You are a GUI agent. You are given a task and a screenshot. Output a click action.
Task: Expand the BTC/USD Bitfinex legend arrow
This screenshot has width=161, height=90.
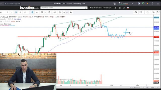(x=17, y=17)
